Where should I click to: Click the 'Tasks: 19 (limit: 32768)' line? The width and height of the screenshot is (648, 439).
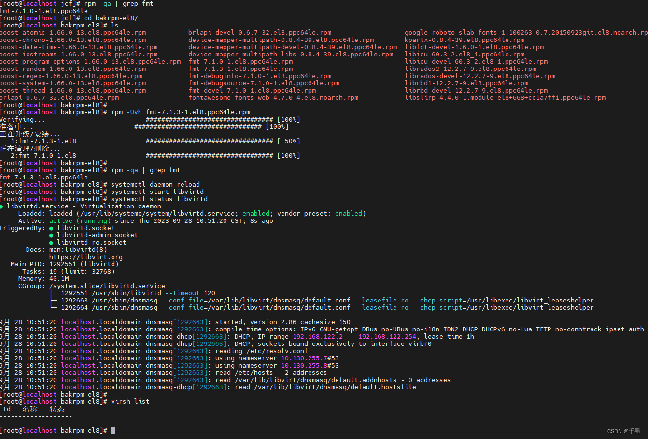[69, 272]
